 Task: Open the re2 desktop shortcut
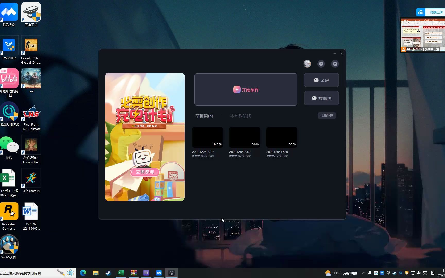(x=31, y=81)
